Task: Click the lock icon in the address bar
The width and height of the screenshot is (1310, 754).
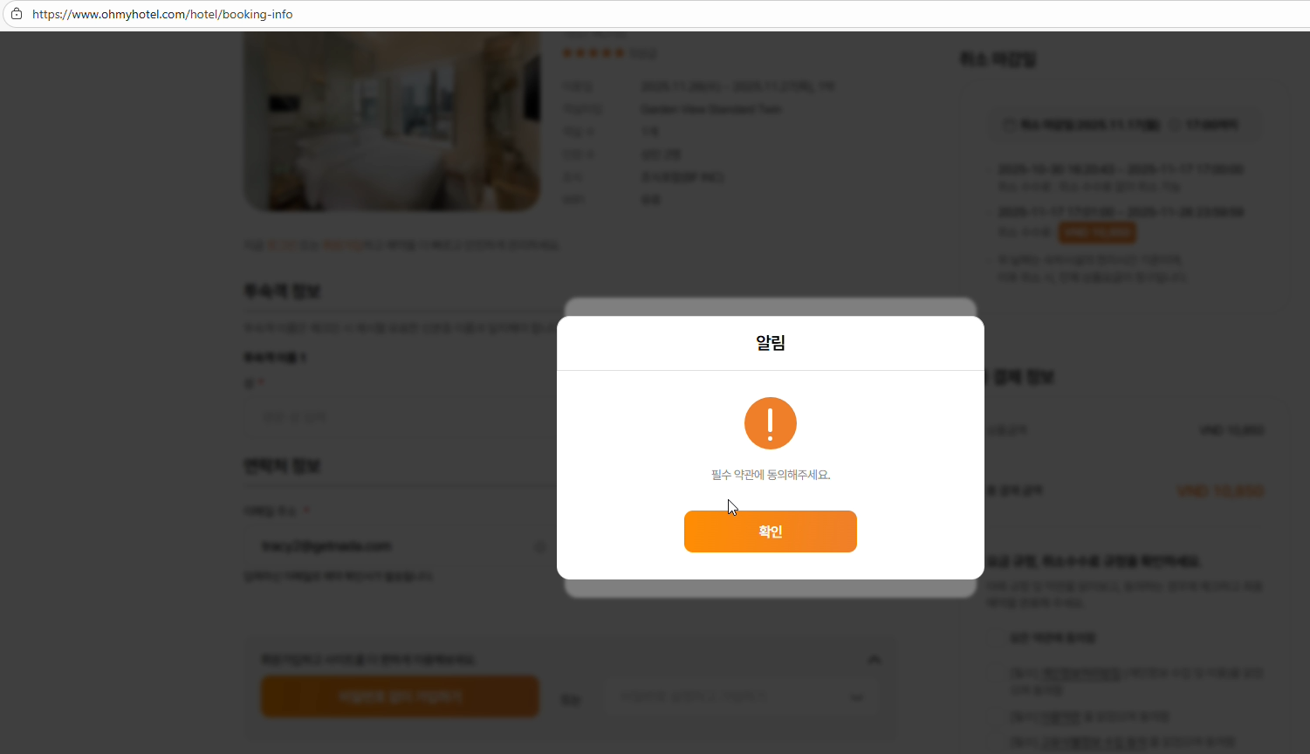Action: tap(16, 14)
